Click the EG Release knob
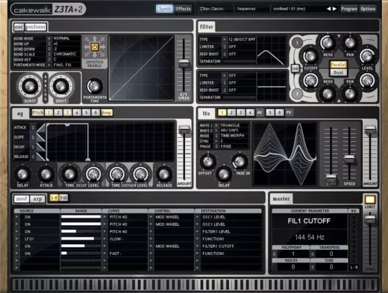 (x=164, y=174)
